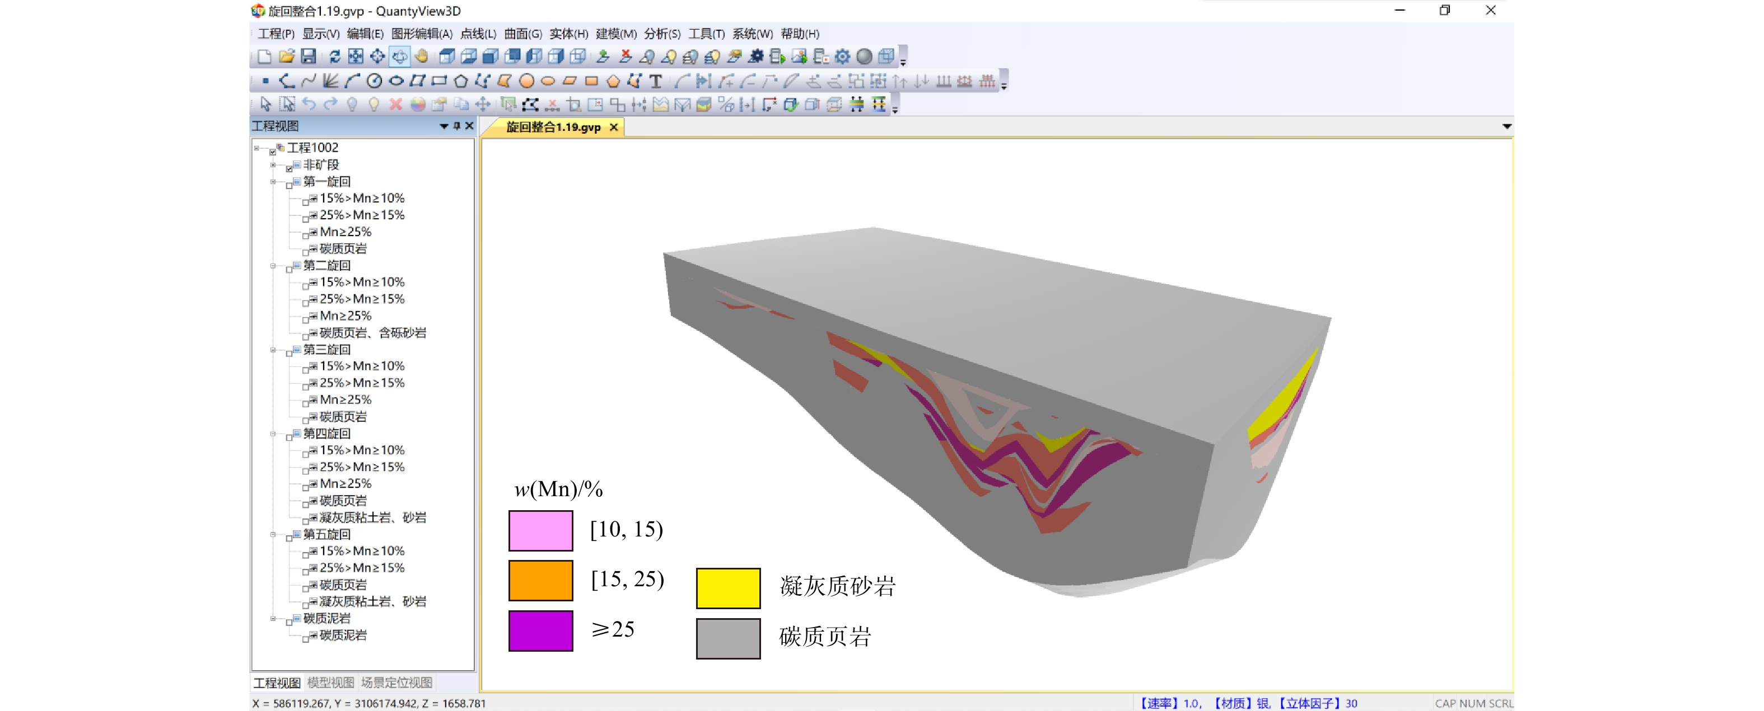The image size is (1764, 711).
Task: Save the project with the floppy icon
Action: point(309,56)
